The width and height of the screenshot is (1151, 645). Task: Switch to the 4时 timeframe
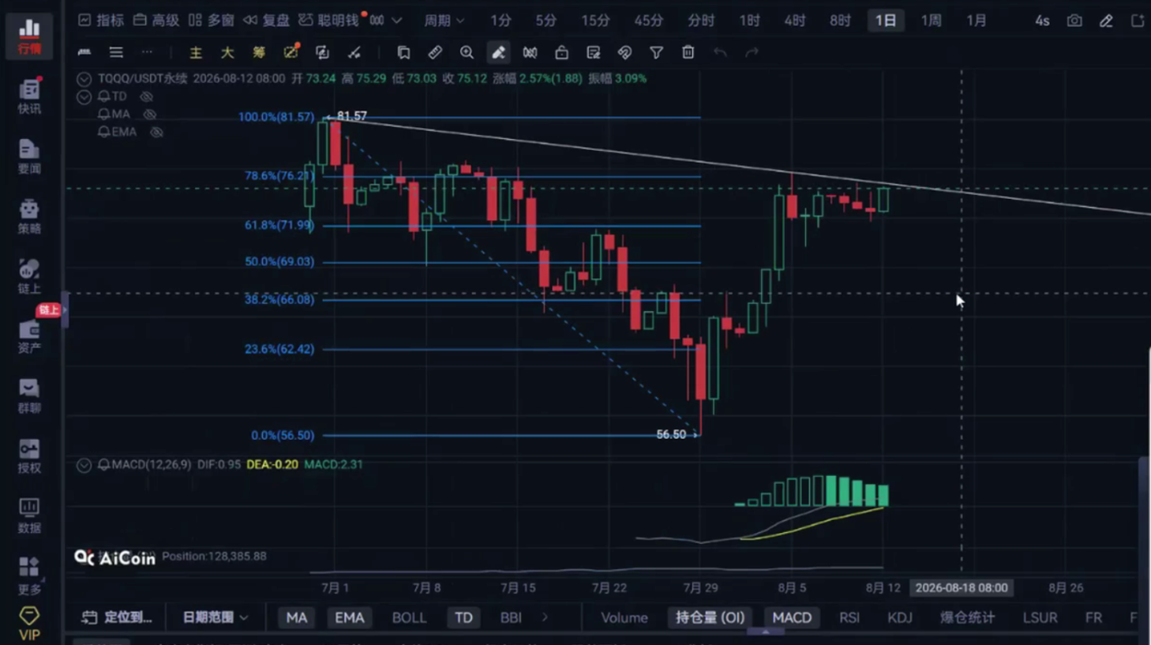(x=795, y=21)
